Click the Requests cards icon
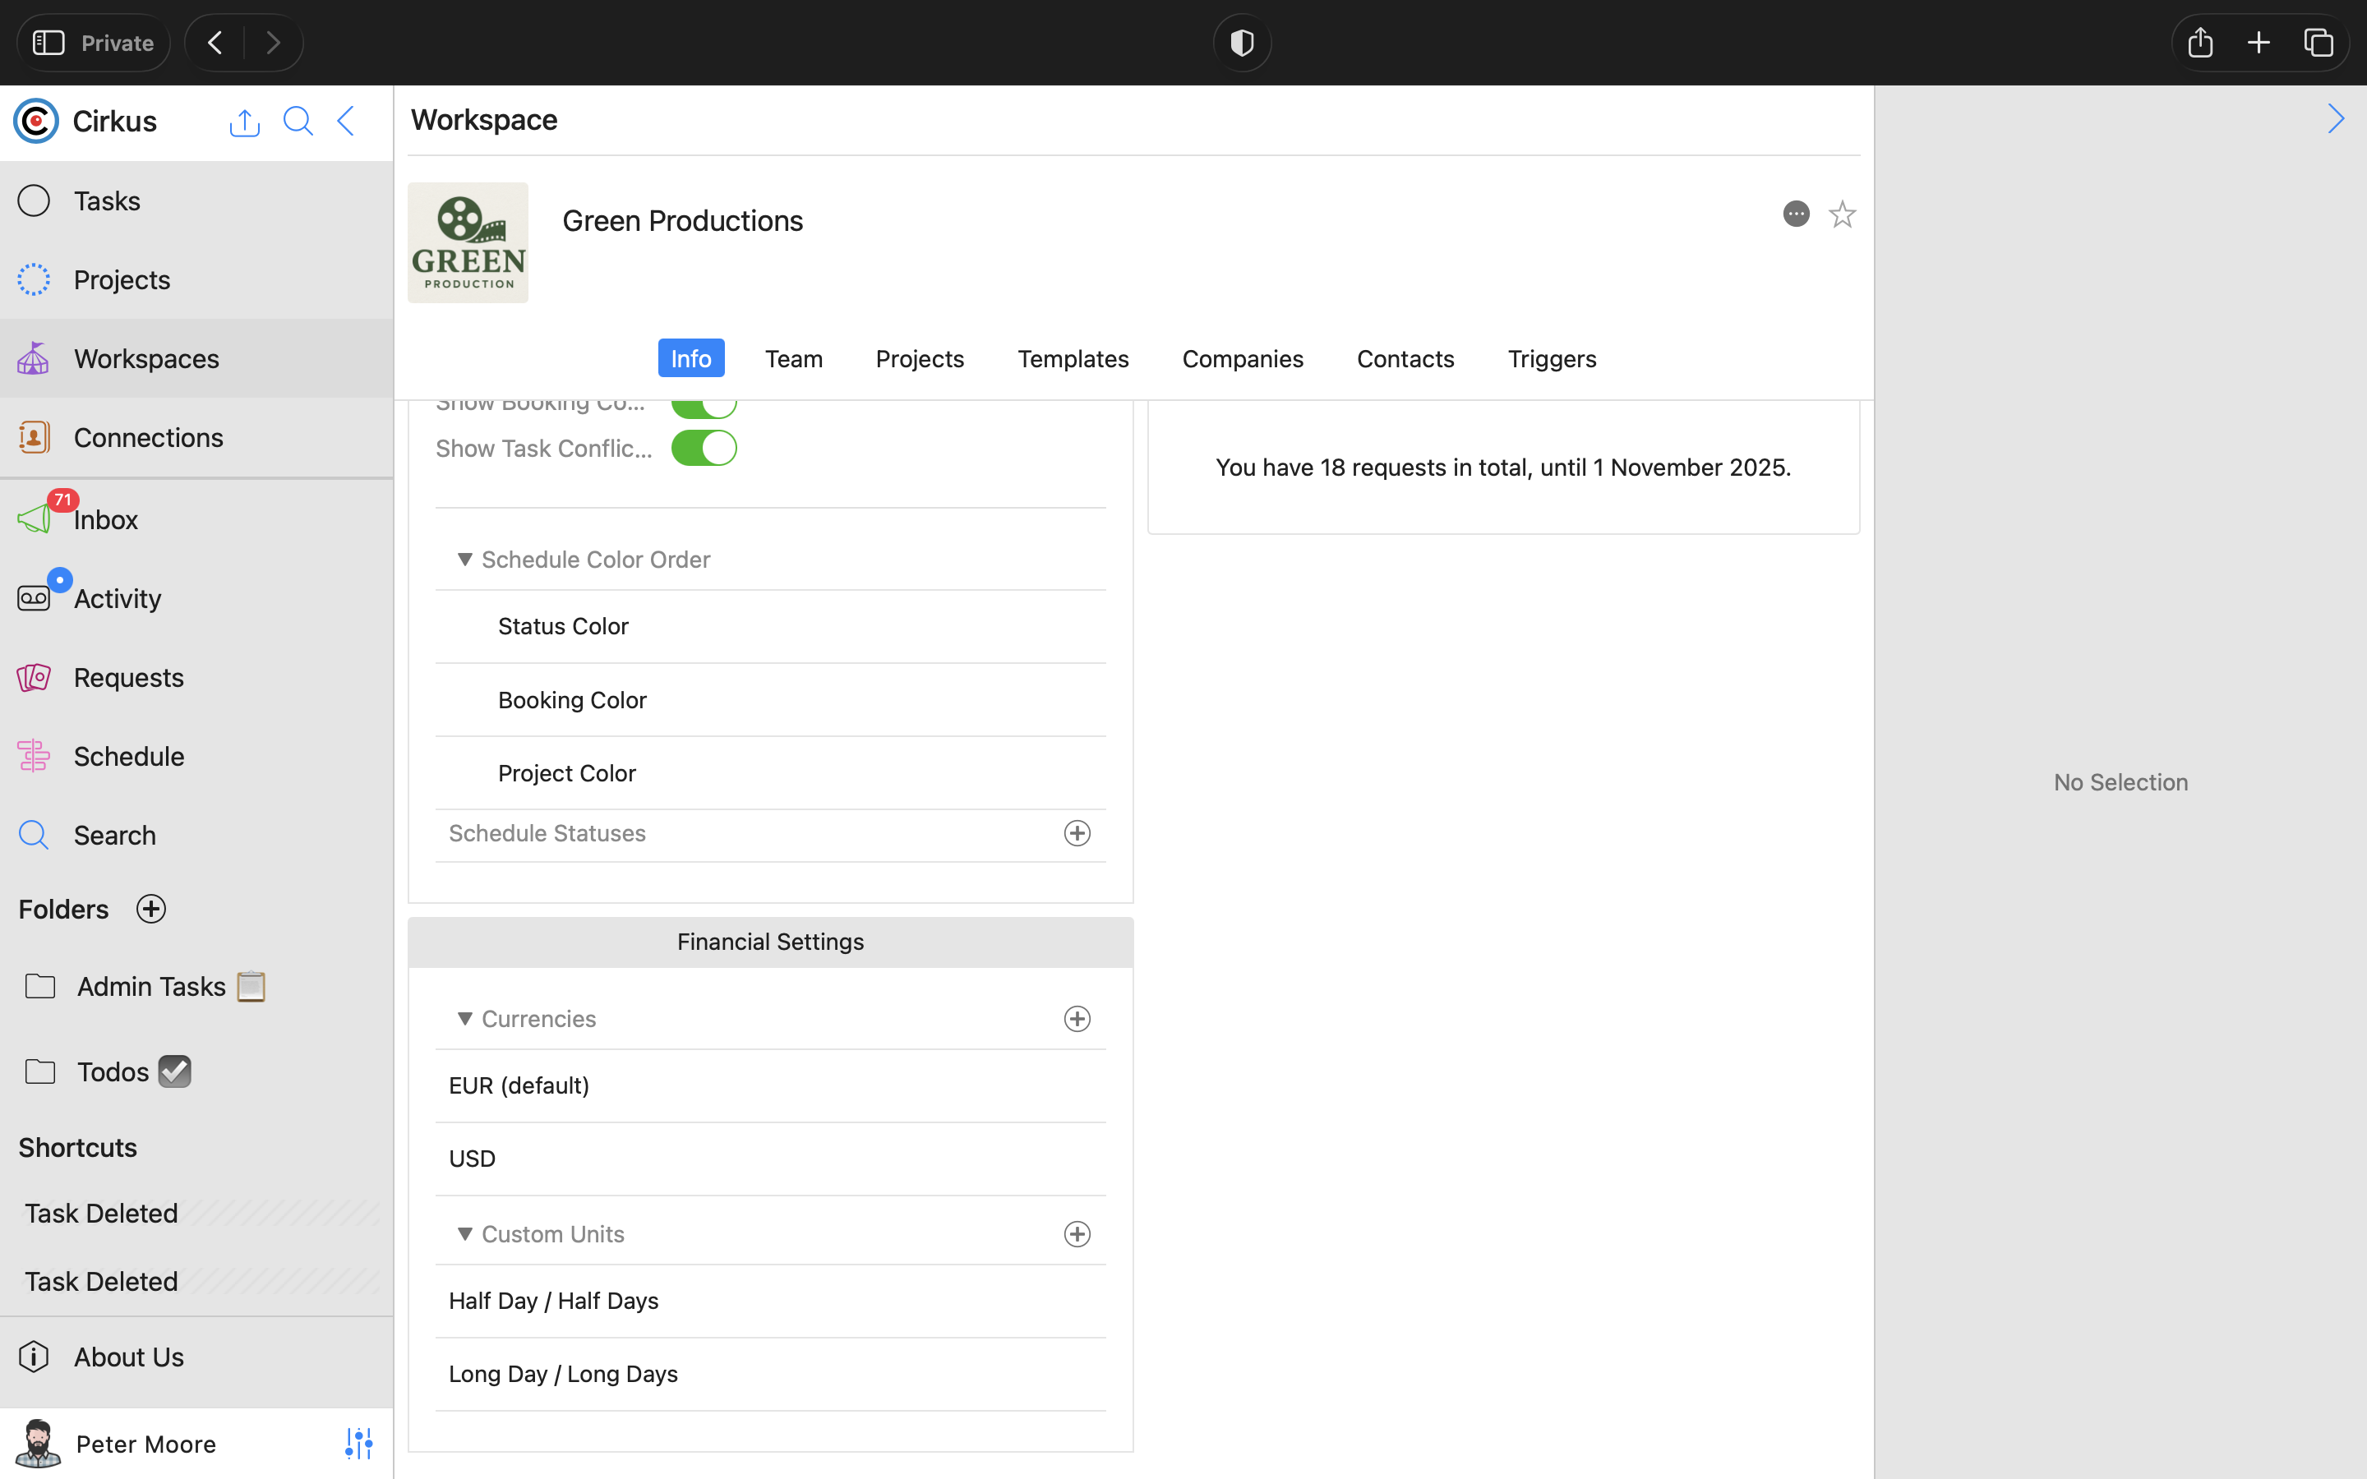This screenshot has height=1479, width=2367. click(35, 677)
